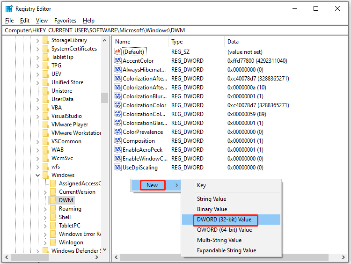Click tree pane horizontal scroll left arrow

pyautogui.click(x=7, y=257)
